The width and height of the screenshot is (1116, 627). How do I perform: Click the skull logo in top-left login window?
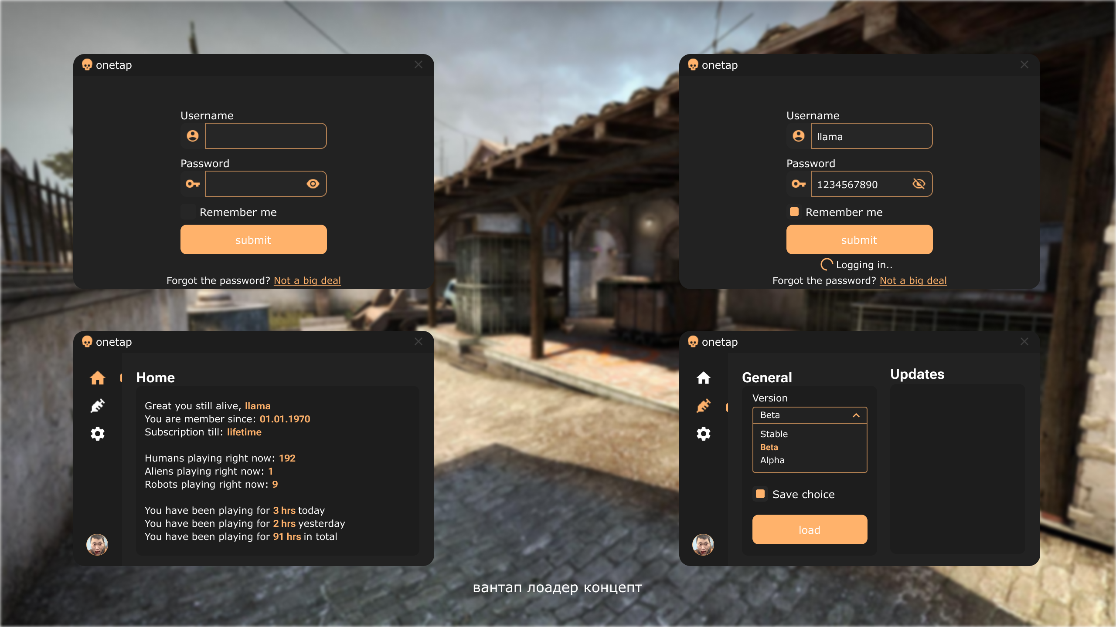tap(87, 65)
